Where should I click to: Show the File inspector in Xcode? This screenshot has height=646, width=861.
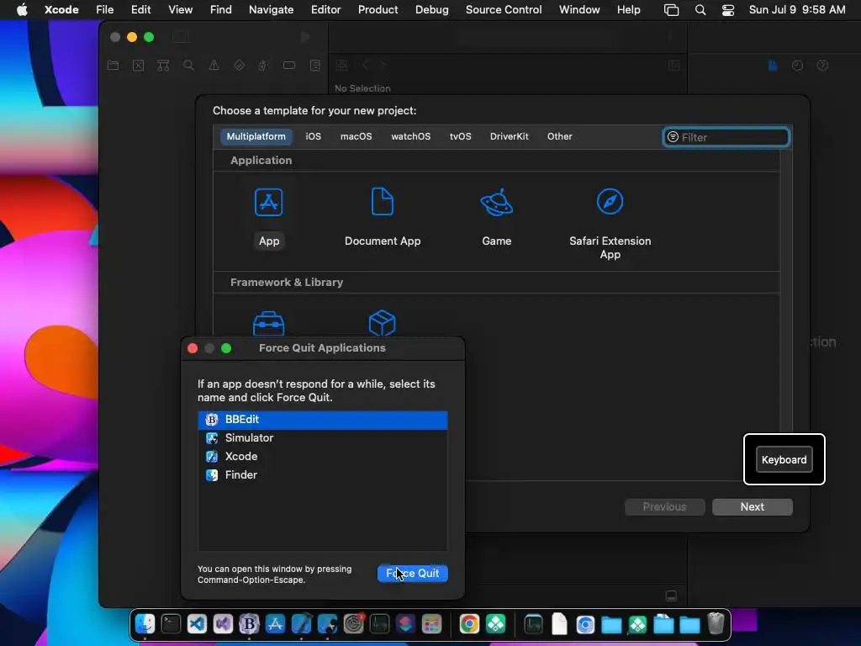click(773, 66)
